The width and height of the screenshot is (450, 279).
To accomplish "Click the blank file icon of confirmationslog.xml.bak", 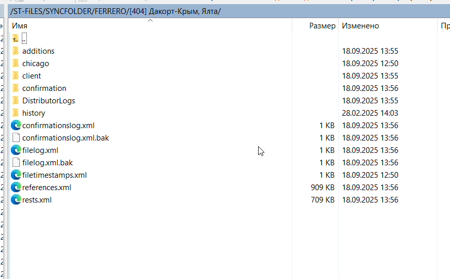I will pyautogui.click(x=16, y=137).
